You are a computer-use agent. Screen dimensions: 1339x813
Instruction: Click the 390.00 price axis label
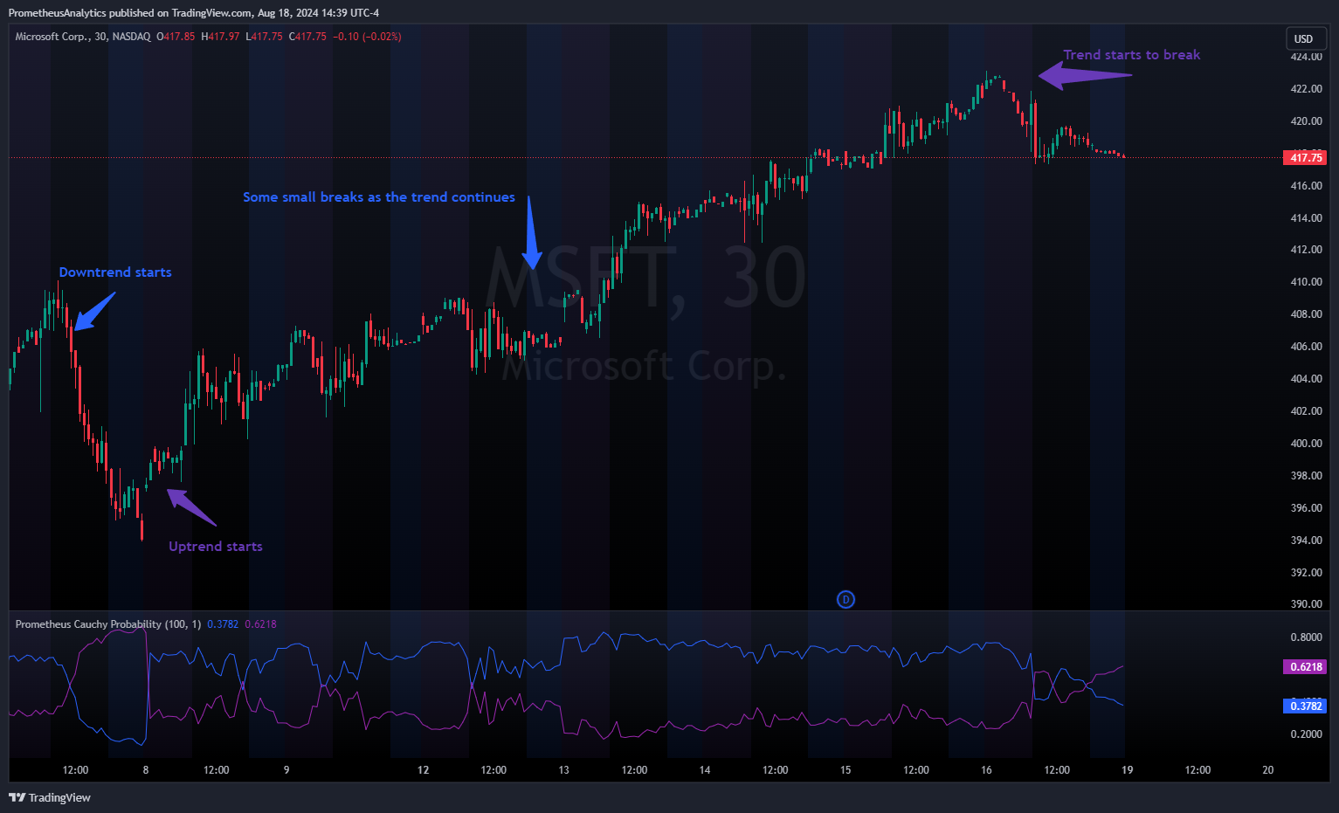(1306, 604)
